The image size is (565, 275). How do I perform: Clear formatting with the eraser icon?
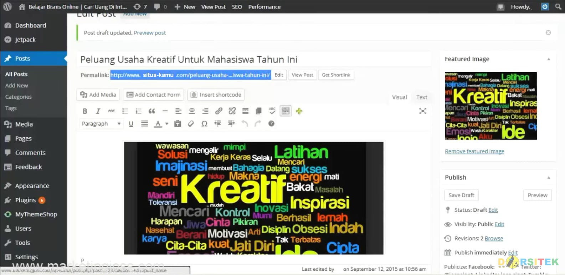click(x=191, y=124)
